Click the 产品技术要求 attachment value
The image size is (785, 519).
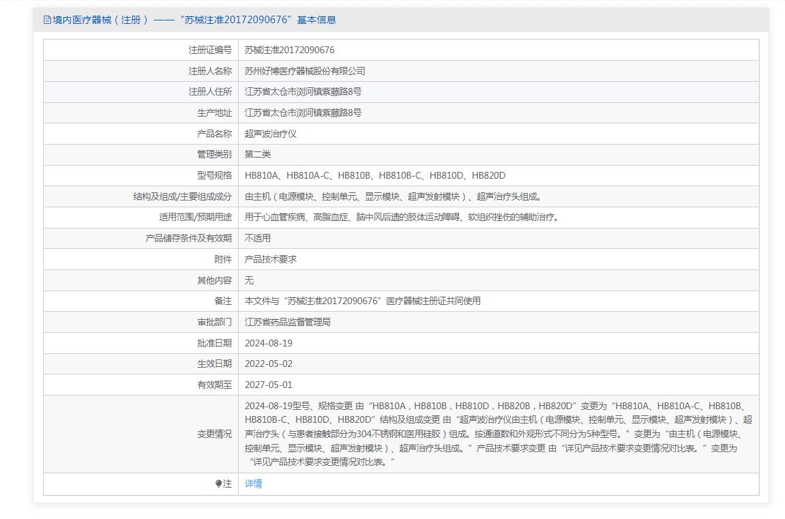(271, 259)
